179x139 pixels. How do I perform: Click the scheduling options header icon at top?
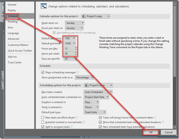click(x=44, y=6)
